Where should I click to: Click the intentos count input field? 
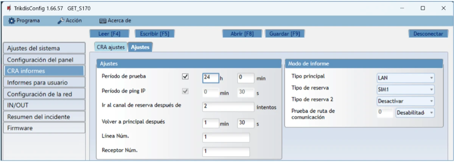228,107
